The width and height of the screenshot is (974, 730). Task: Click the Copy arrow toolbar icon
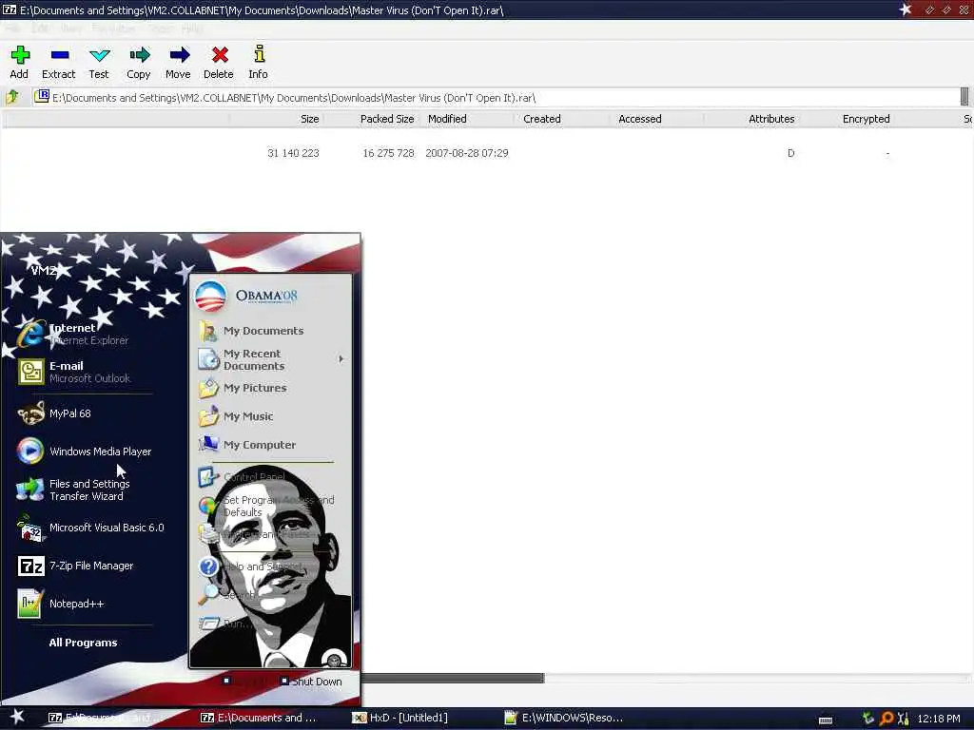(140, 55)
